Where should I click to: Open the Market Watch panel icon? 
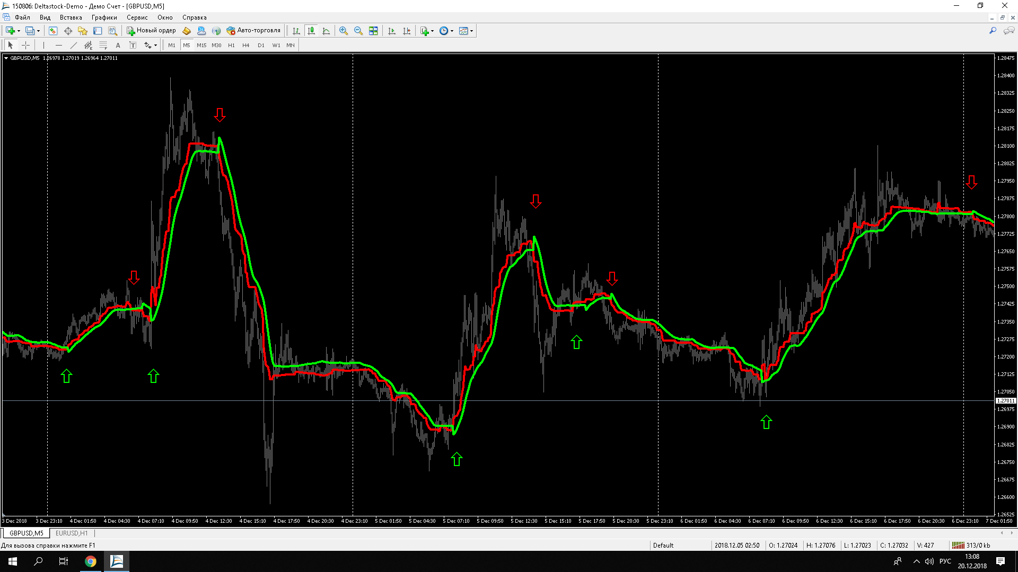tap(53, 31)
